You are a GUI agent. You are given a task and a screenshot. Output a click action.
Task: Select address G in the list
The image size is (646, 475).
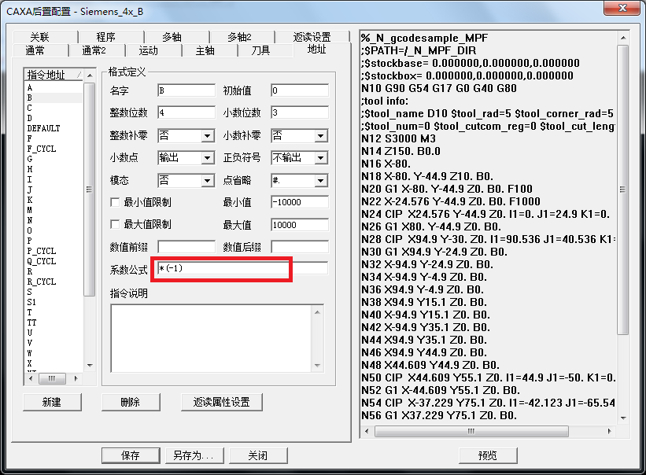point(54,159)
